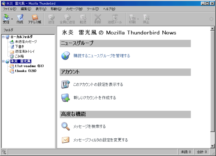Click the vertical scrollbar thumb
The image size is (216, 156).
pos(212,81)
